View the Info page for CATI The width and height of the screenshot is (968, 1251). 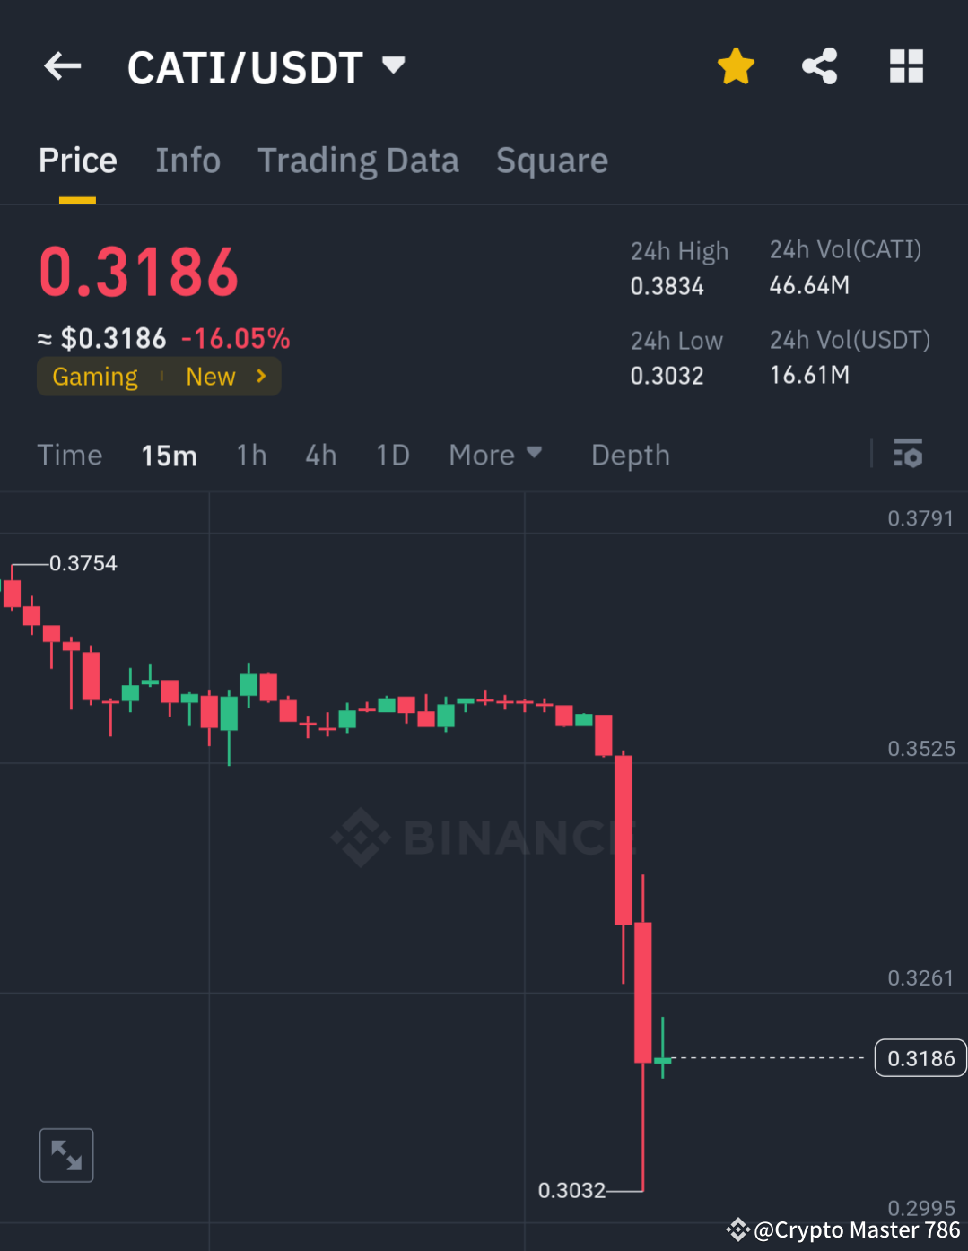pos(187,160)
